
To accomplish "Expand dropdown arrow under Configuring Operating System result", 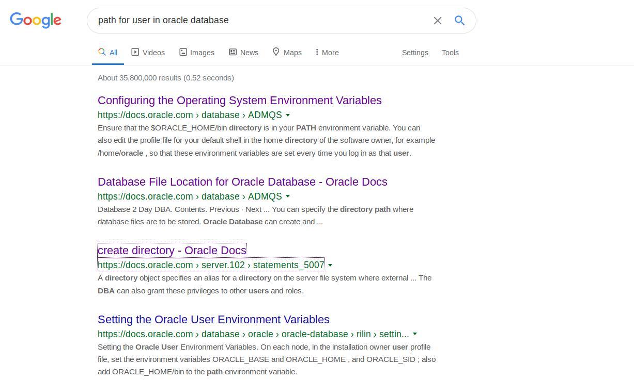I will 288,115.
